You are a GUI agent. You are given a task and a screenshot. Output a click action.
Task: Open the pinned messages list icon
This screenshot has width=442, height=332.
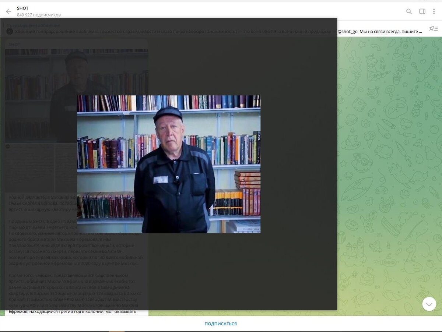point(434,29)
